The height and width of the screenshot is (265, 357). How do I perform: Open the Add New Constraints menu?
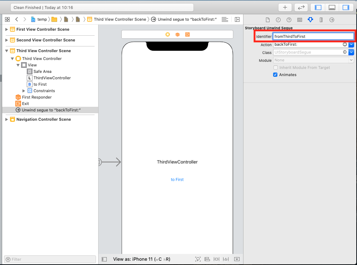point(216,259)
